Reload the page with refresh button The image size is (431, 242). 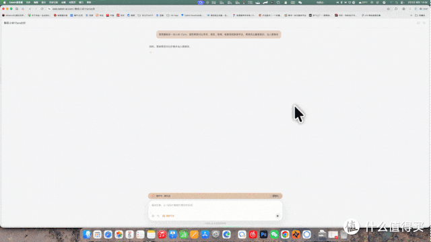42,9
